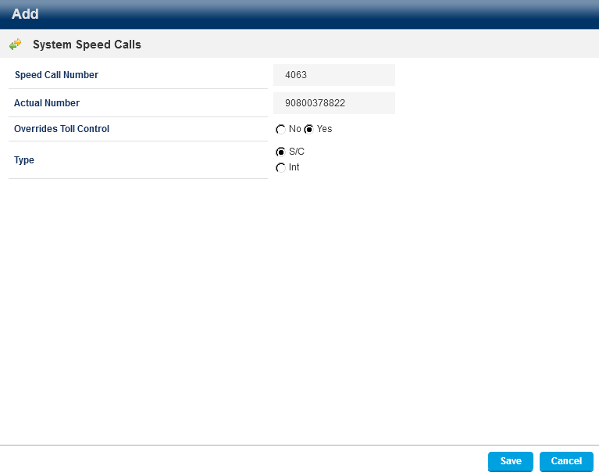Screen dimensions: 599x476
Task: Click the Speed Call Number input field
Action: (x=334, y=75)
